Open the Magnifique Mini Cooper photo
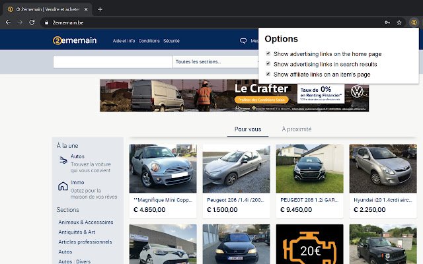The width and height of the screenshot is (423, 264). point(163,168)
